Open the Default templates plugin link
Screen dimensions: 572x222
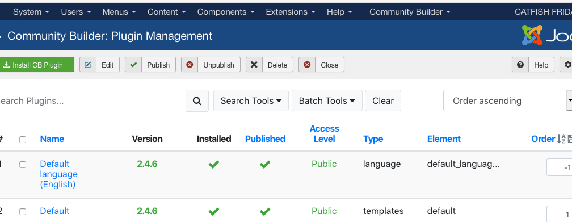tap(54, 211)
